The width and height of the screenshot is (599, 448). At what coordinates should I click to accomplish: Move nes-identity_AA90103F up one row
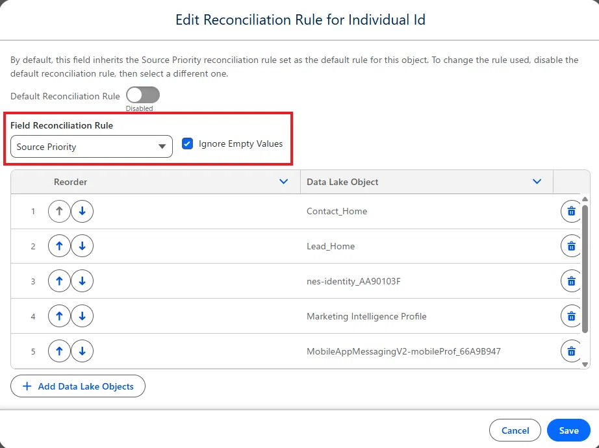coord(59,281)
